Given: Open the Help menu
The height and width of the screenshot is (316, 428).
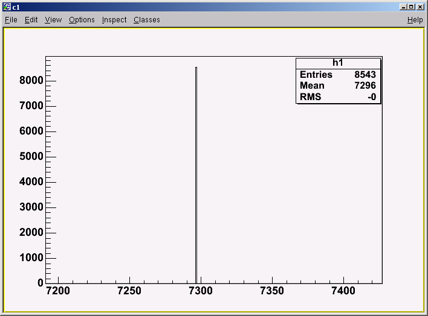Looking at the screenshot, I should [415, 20].
